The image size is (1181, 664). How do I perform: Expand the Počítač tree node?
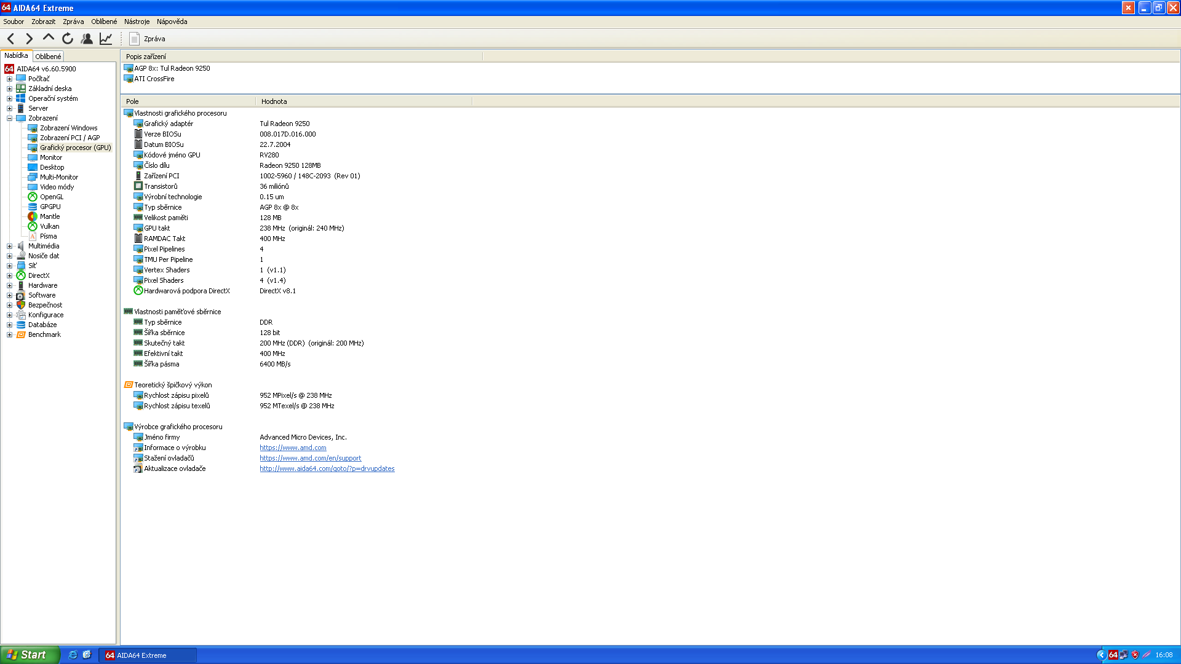(x=9, y=79)
